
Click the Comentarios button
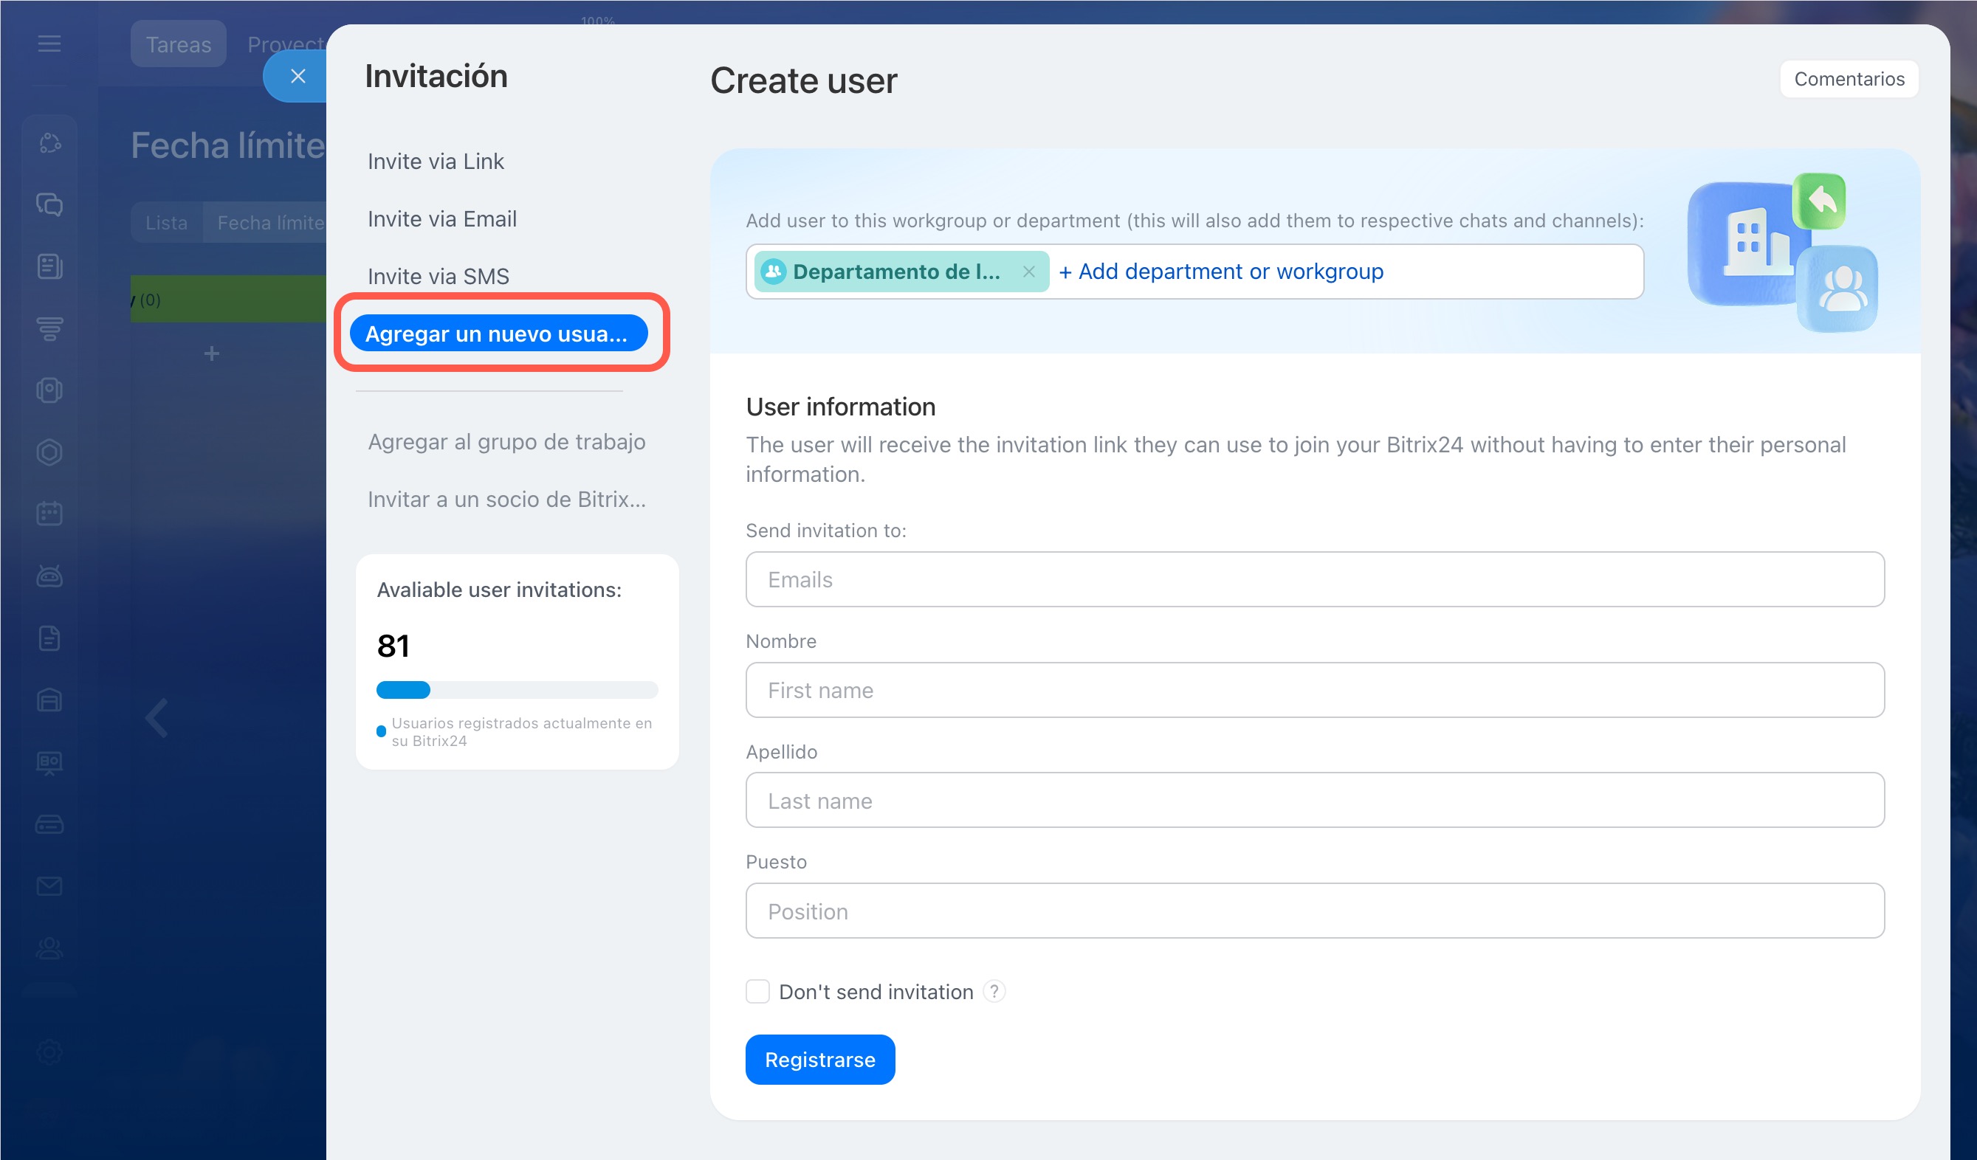tap(1849, 79)
